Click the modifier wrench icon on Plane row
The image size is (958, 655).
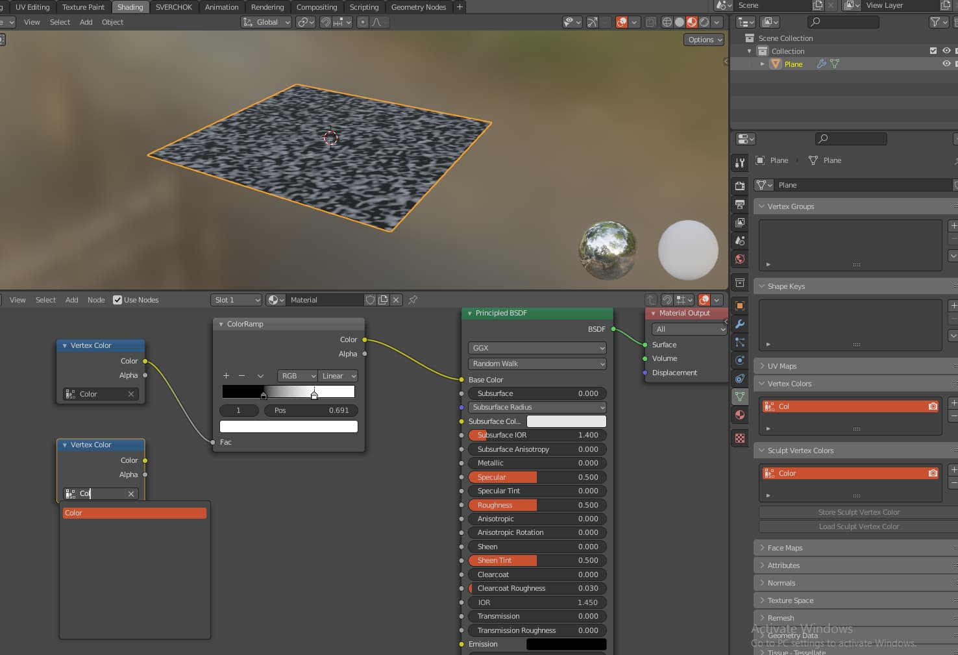pos(822,64)
